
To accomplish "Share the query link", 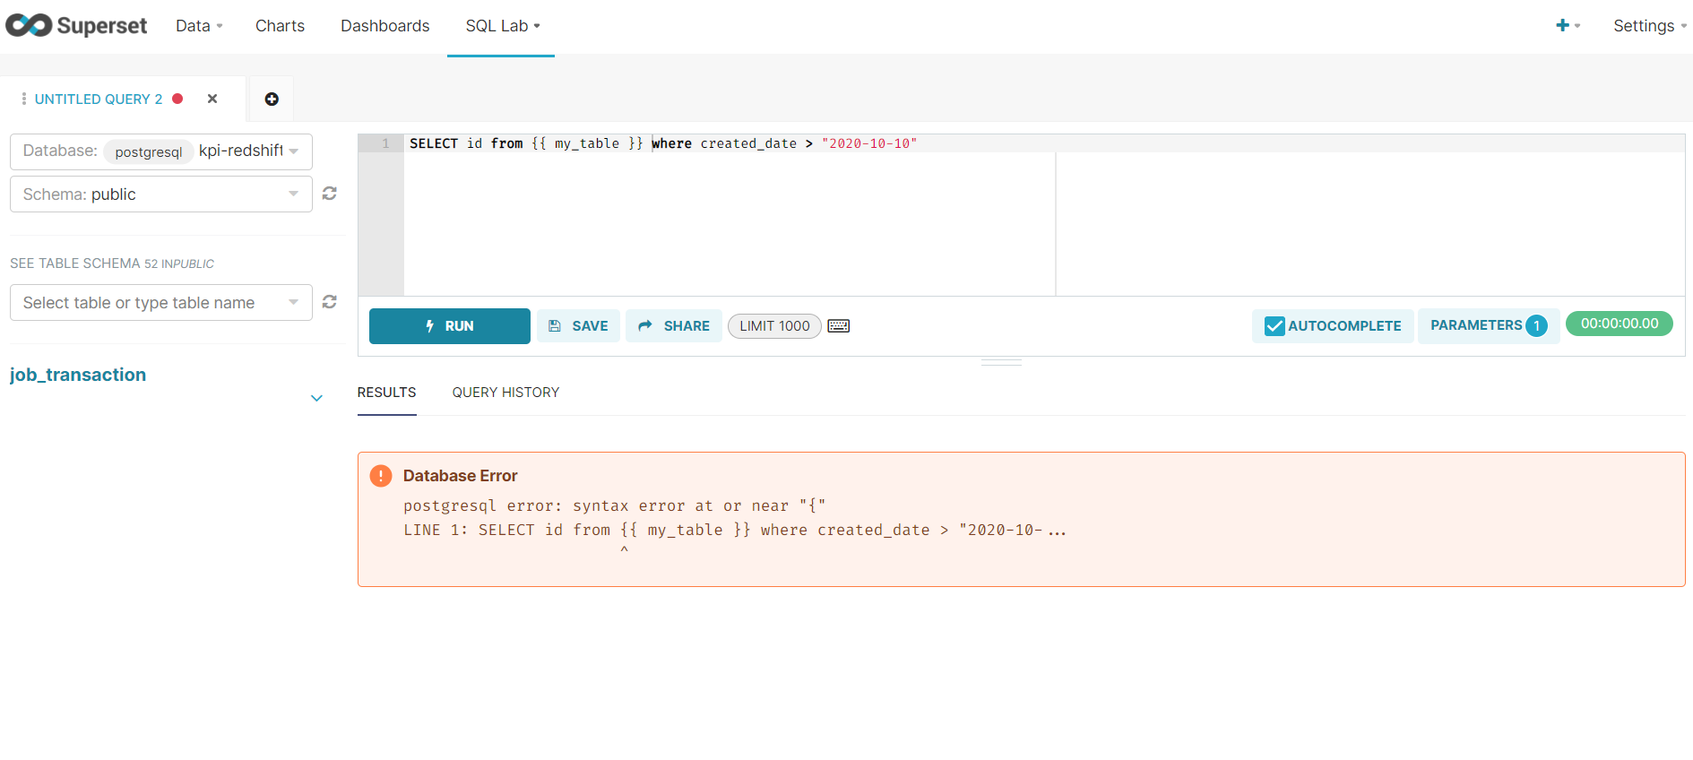I will coord(674,326).
